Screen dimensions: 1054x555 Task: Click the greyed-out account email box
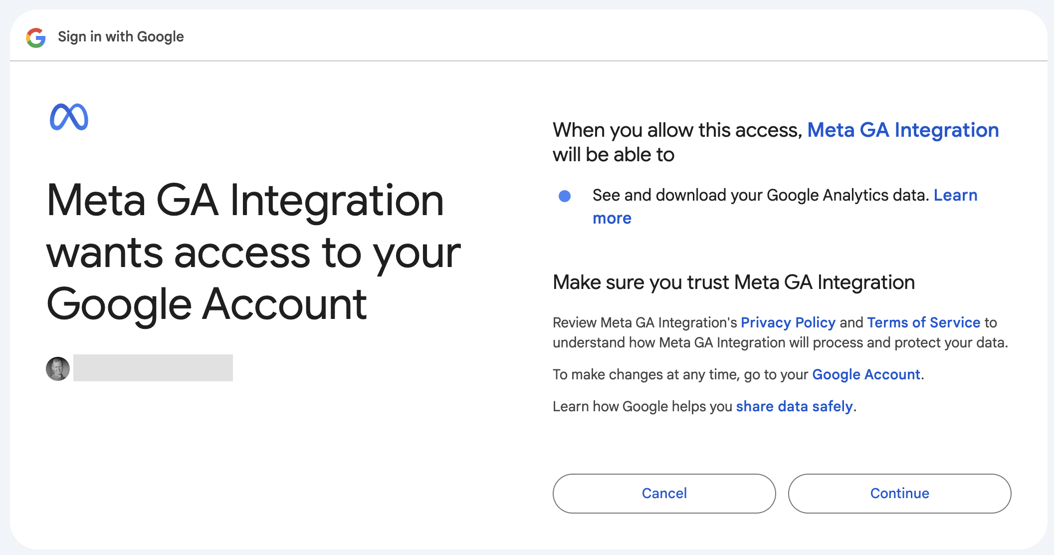click(153, 368)
